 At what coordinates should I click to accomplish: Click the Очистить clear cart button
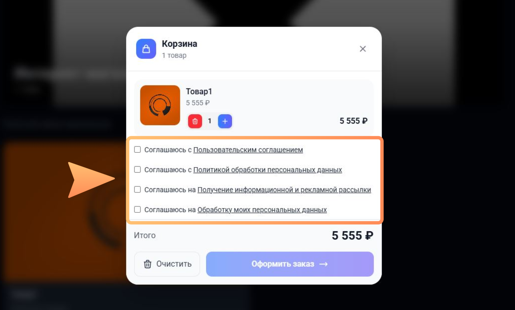[167, 264]
